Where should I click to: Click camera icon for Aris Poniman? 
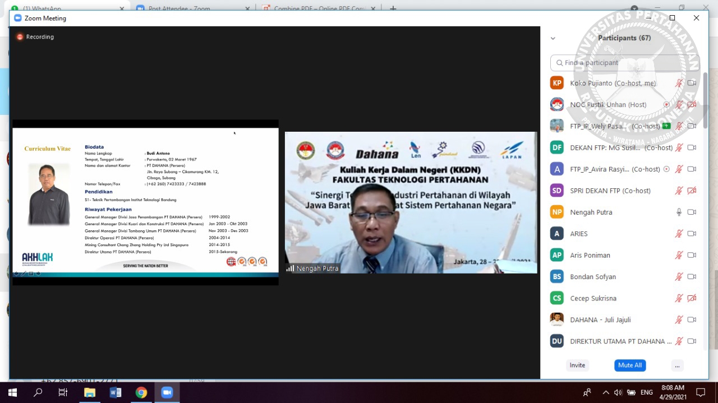click(692, 255)
